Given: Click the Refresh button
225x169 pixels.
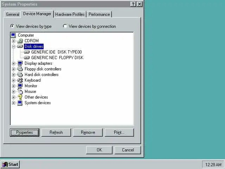Looking at the screenshot, I should click(56, 132).
